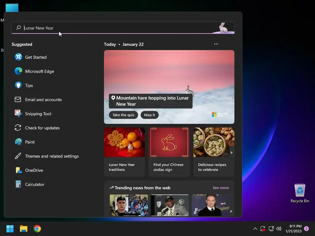
Task: Launch Google Chrome from taskbar
Action: [37, 229]
